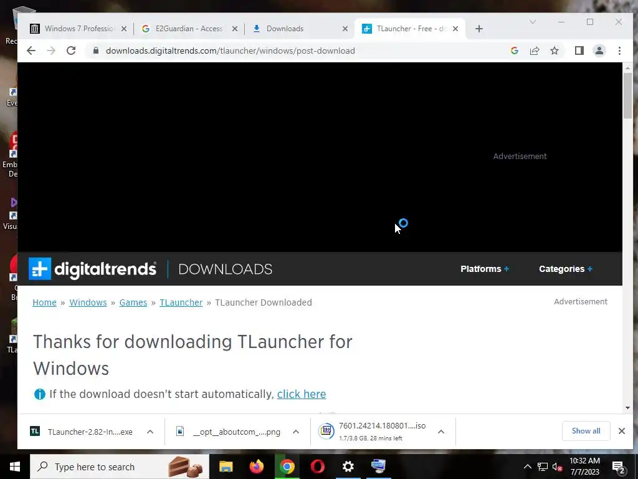Viewport: 638px width, 479px height.
Task: Close the Windows 7 Professional tab
Action: (124, 29)
